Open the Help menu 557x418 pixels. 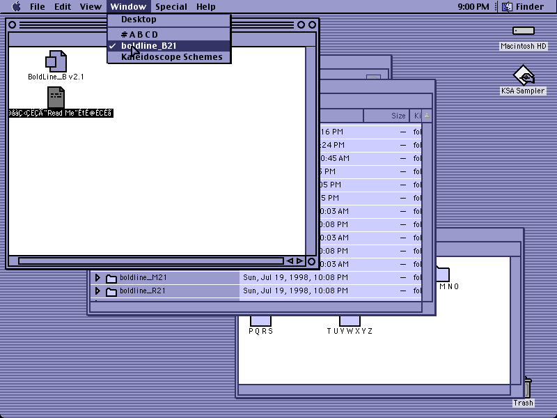(206, 6)
